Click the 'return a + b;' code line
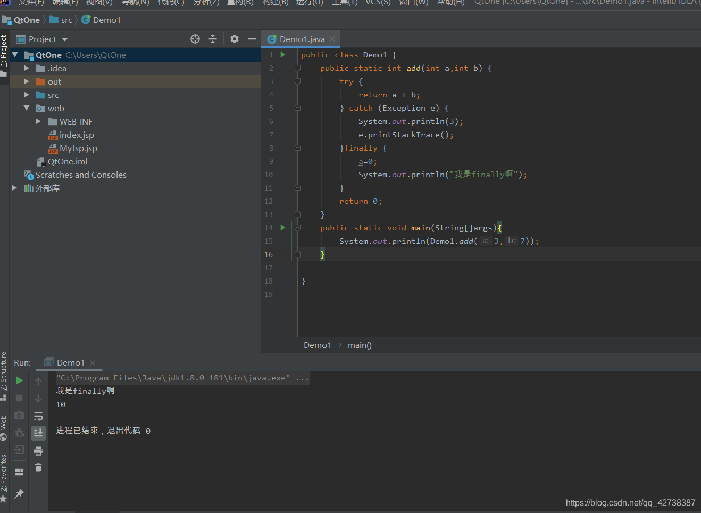 click(x=389, y=95)
